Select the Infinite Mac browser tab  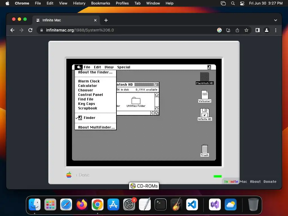[x=66, y=20]
